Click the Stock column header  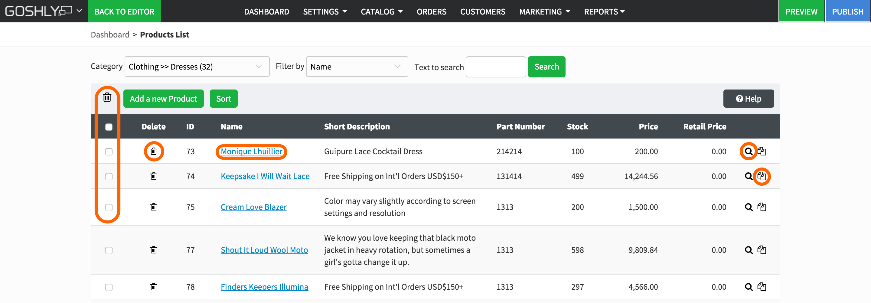point(578,126)
